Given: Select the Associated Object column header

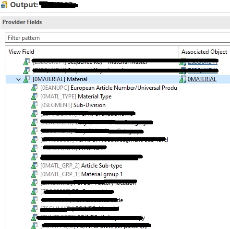Looking at the screenshot, I should (x=204, y=52).
